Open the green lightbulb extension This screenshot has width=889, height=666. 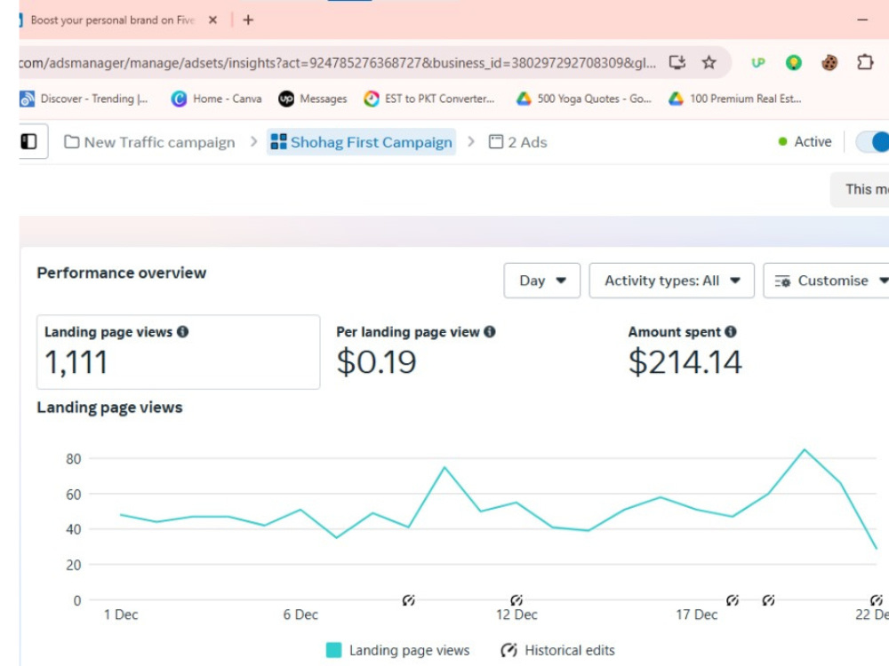pos(793,62)
